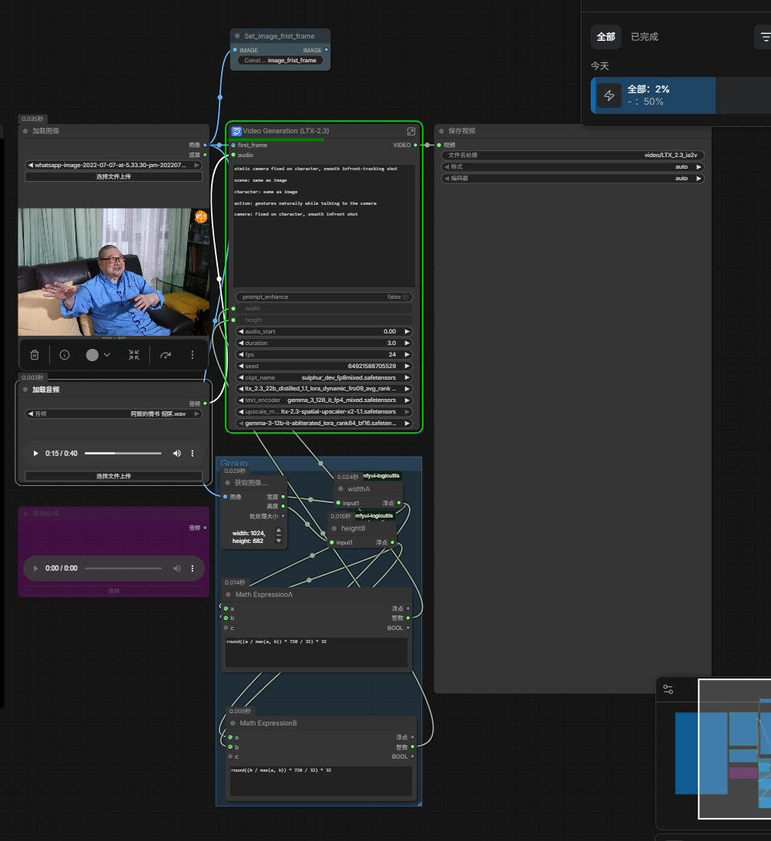
Task: Open the 编码器 auto encoder selector
Action: click(x=572, y=178)
